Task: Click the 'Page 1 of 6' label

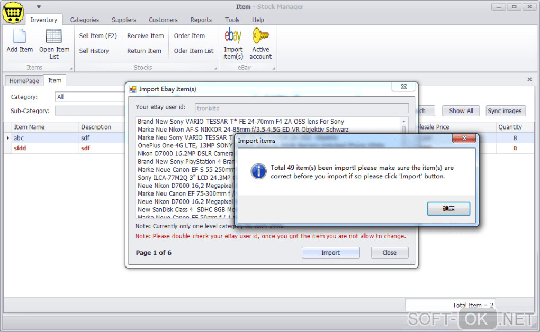Action: click(153, 253)
